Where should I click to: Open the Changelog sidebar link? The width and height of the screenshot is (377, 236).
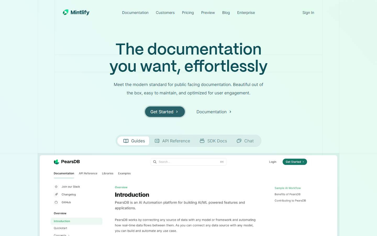[x=69, y=195]
